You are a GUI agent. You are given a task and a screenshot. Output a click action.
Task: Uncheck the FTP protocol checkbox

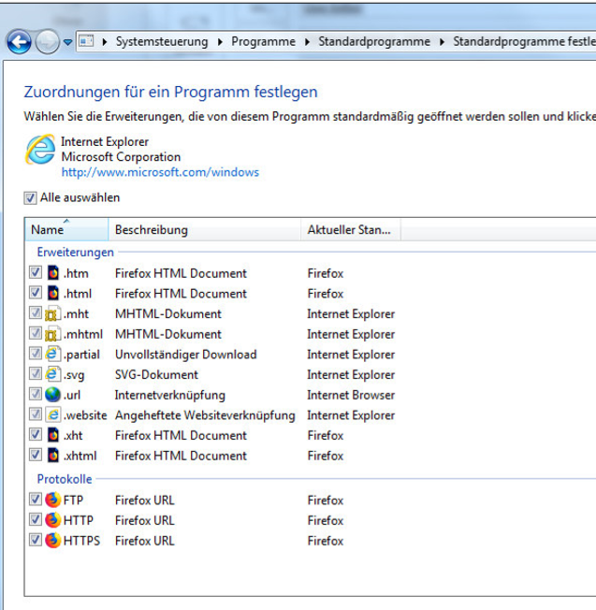(x=36, y=499)
